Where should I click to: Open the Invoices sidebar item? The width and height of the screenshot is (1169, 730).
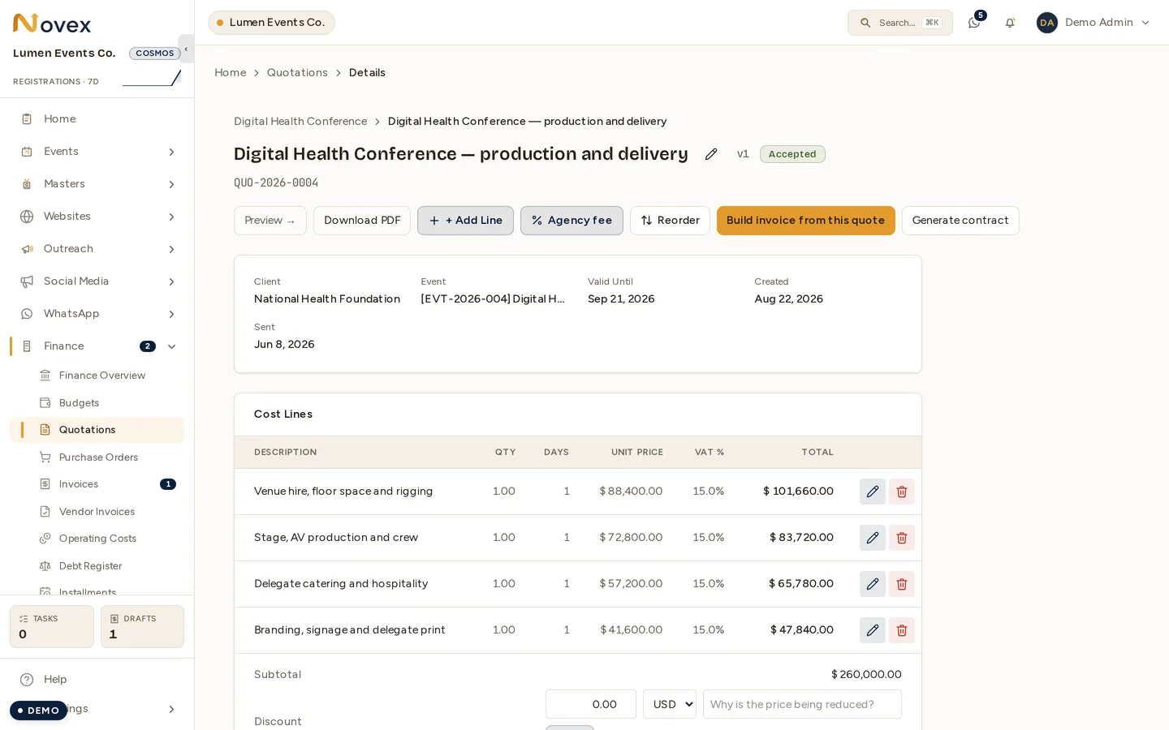pos(97,484)
